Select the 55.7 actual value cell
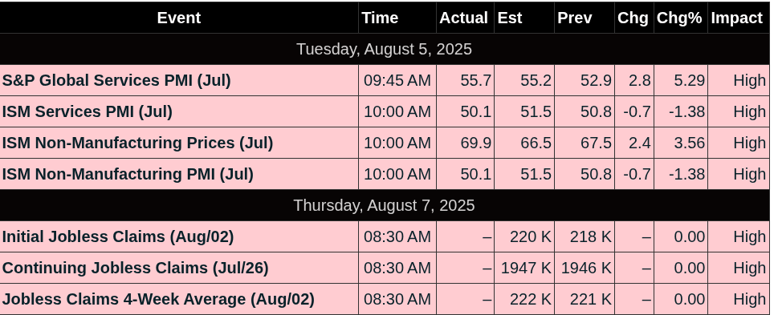The width and height of the screenshot is (774, 315). (465, 80)
